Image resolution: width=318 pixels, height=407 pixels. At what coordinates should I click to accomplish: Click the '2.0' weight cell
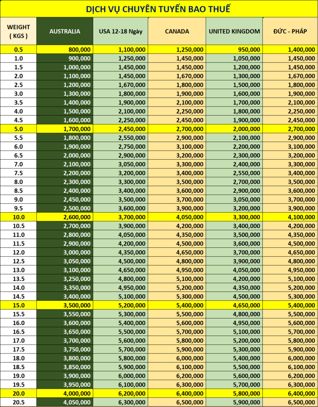[18, 76]
